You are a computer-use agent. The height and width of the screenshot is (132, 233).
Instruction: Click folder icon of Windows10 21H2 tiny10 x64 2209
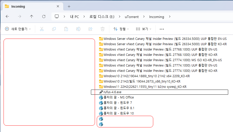101,76
